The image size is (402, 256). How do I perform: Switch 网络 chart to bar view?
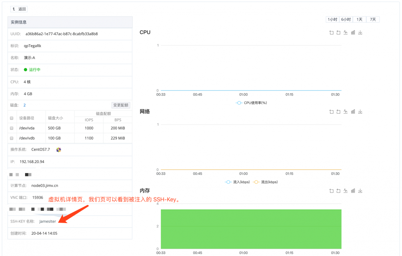coord(353,111)
